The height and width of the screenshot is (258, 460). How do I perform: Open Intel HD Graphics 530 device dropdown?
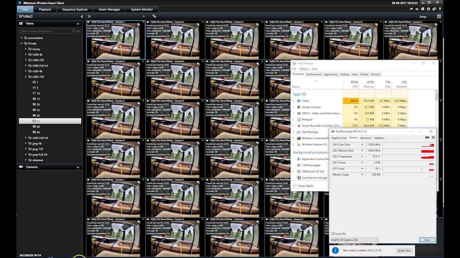click(355, 240)
